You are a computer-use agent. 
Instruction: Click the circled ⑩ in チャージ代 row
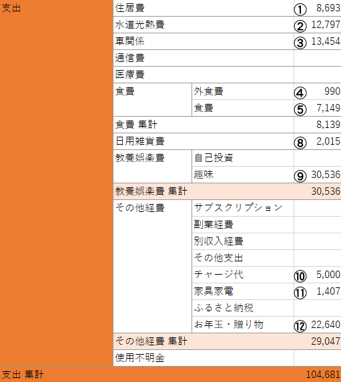click(x=300, y=276)
